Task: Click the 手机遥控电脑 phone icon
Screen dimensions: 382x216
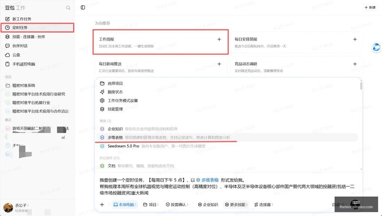Action: [x=7, y=64]
